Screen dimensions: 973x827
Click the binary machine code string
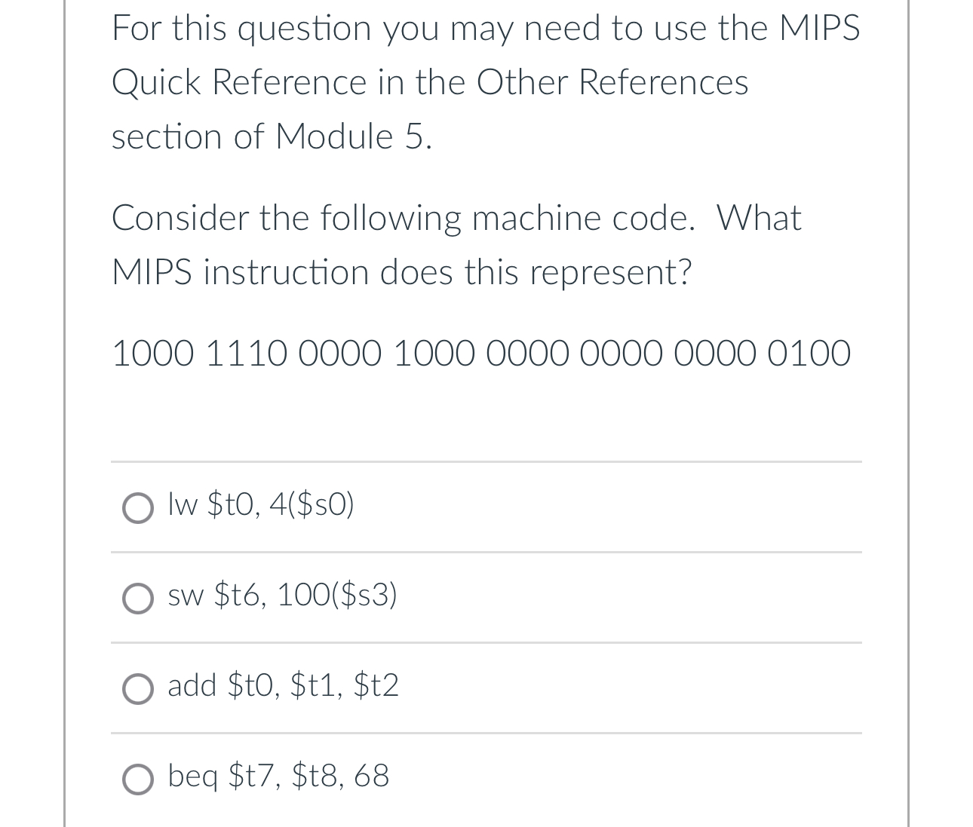[481, 352]
